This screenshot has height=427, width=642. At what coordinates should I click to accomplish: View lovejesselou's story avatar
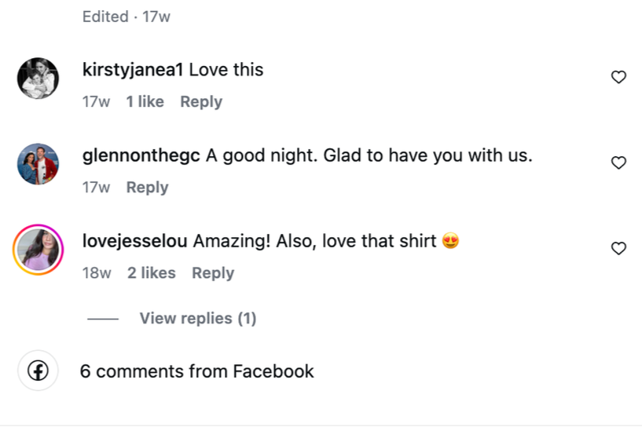(x=38, y=250)
